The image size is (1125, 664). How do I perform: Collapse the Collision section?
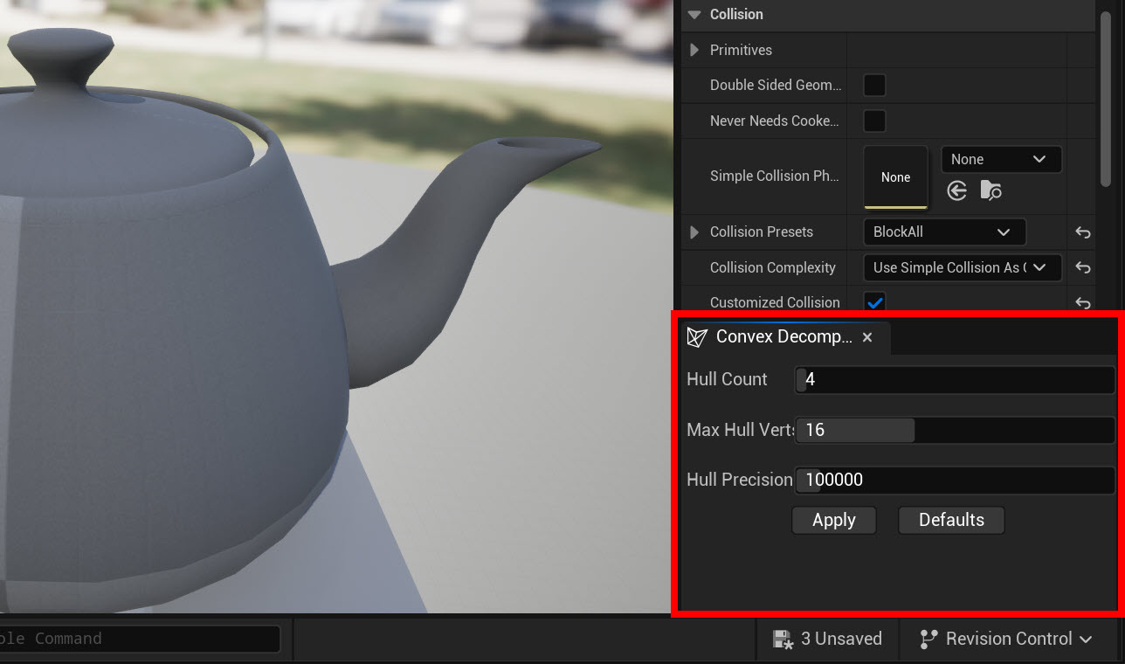(694, 15)
